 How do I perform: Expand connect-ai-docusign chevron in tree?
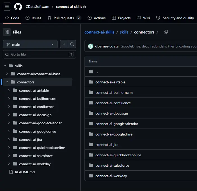tap(9, 115)
